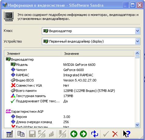145x140 pixels.
Task: Open the Класс dropdown arrow
Action: 138,31
